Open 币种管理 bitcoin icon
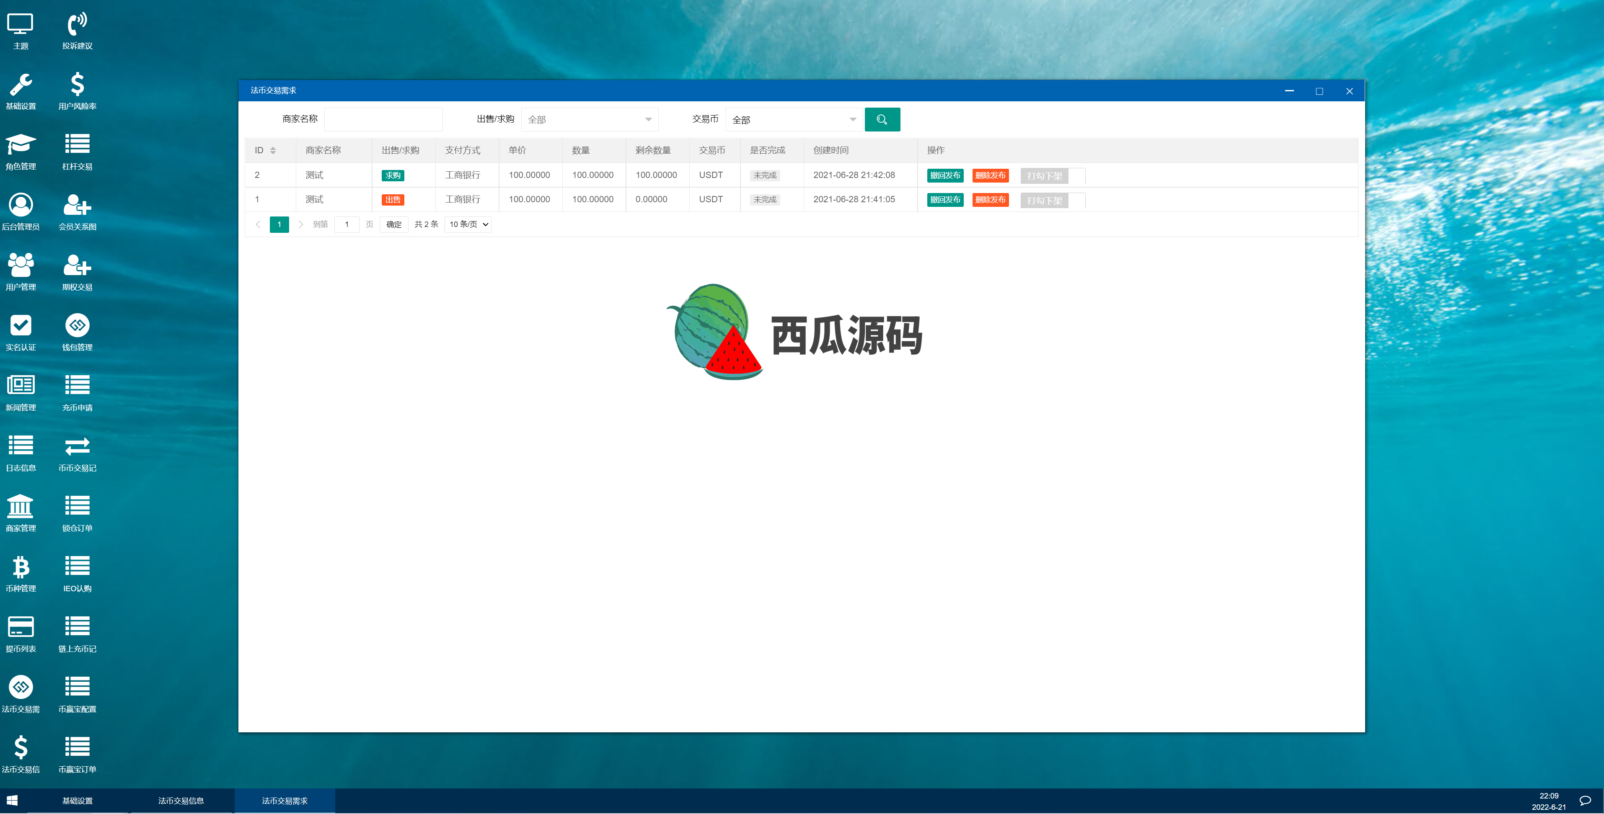This screenshot has width=1604, height=814. [x=21, y=574]
